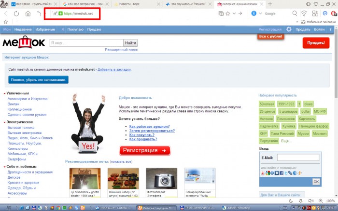338x211 pixels.
Task: Click red Регистрация arrow button
Action: tap(145, 150)
